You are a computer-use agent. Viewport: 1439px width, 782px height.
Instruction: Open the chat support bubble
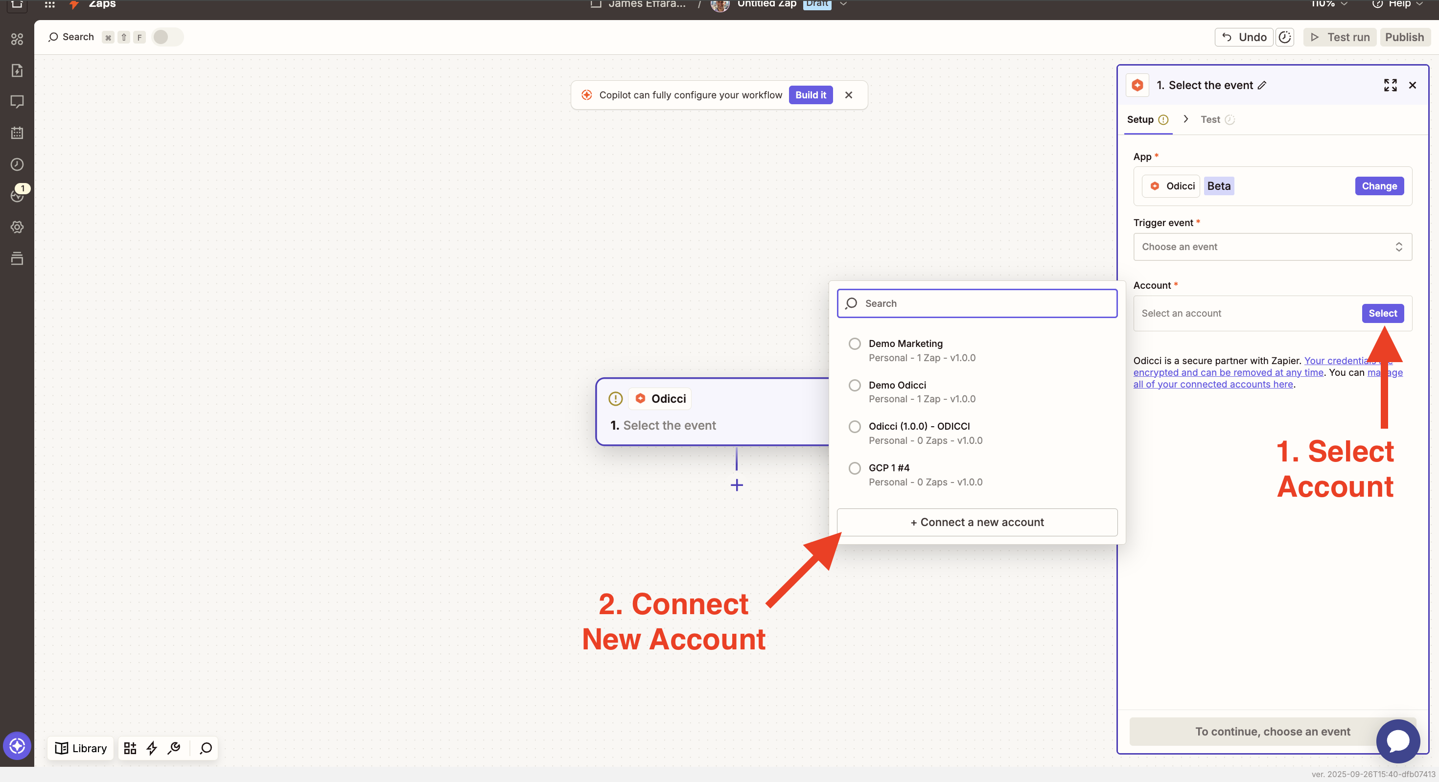[x=1398, y=741]
